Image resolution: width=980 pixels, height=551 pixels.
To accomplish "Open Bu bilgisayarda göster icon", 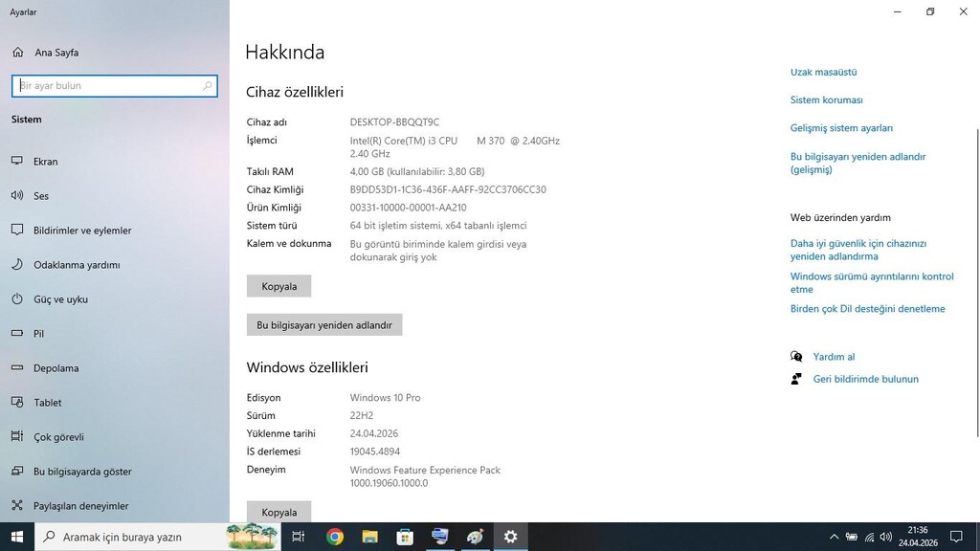I will point(17,471).
